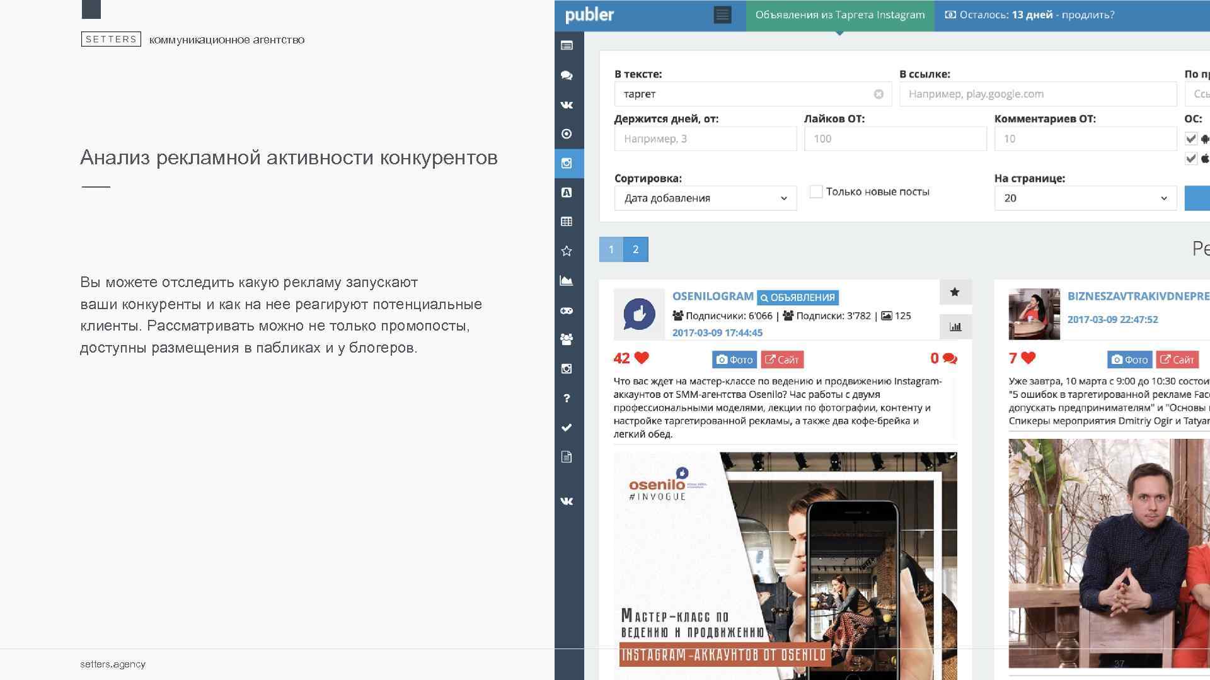Select the chat bubbles sidebar icon
This screenshot has height=680, width=1210.
[567, 76]
